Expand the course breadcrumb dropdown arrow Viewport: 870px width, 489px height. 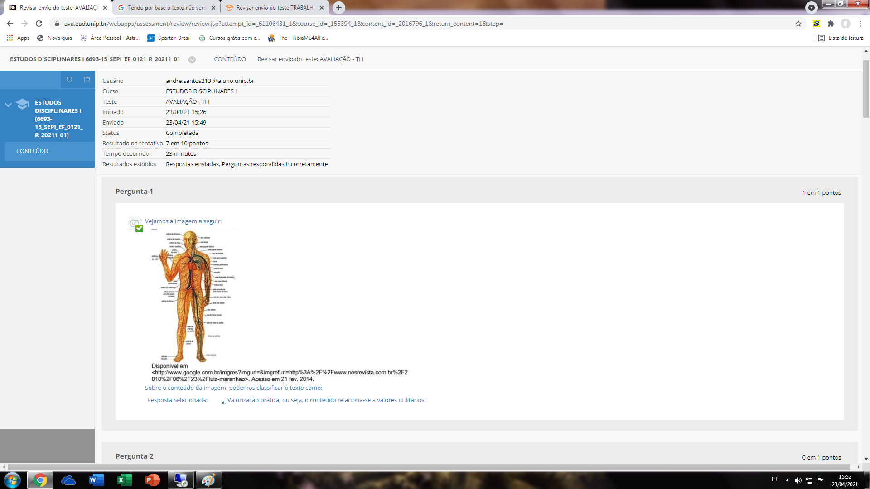(x=192, y=59)
